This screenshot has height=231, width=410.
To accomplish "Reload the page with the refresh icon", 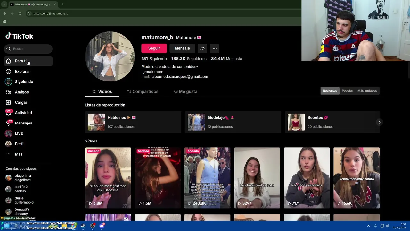I will (20, 13).
